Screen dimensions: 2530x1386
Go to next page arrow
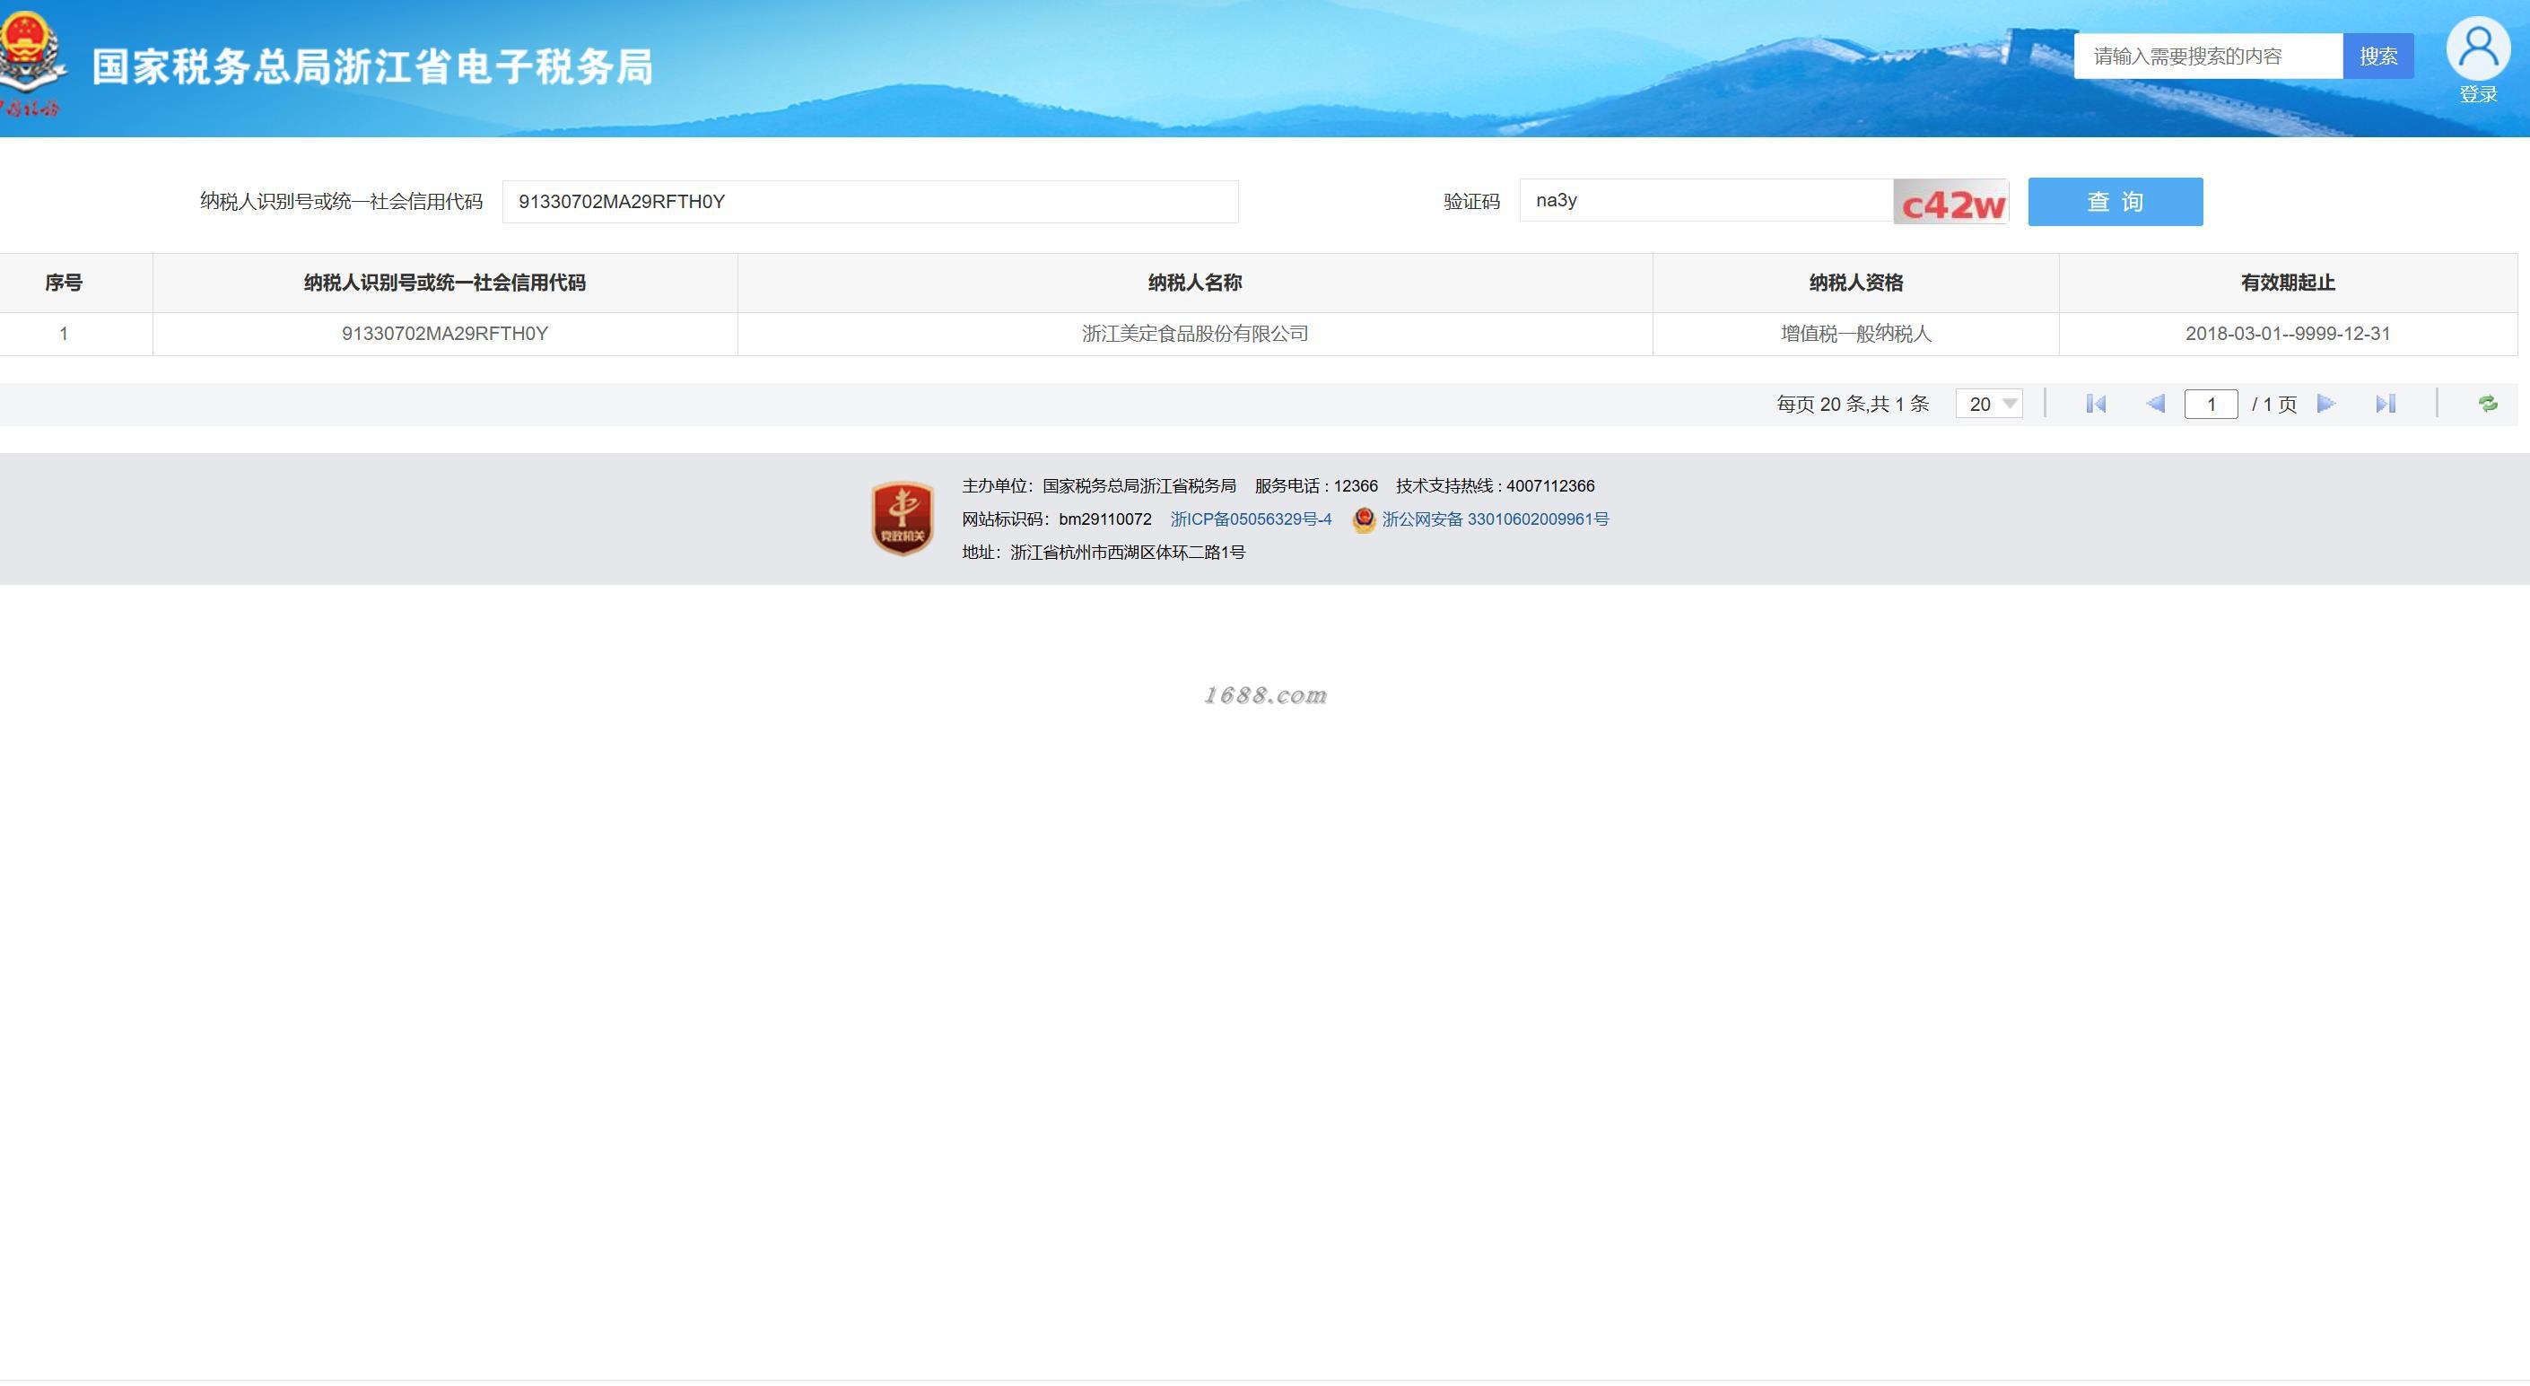pyautogui.click(x=2325, y=404)
